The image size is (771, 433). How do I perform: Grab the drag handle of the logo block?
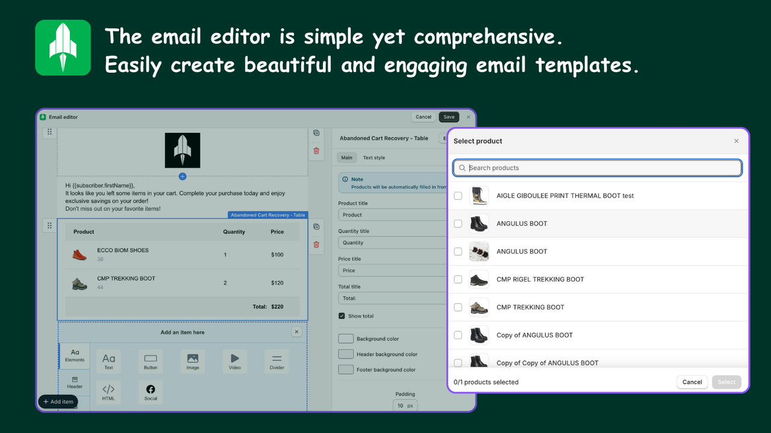(x=49, y=132)
